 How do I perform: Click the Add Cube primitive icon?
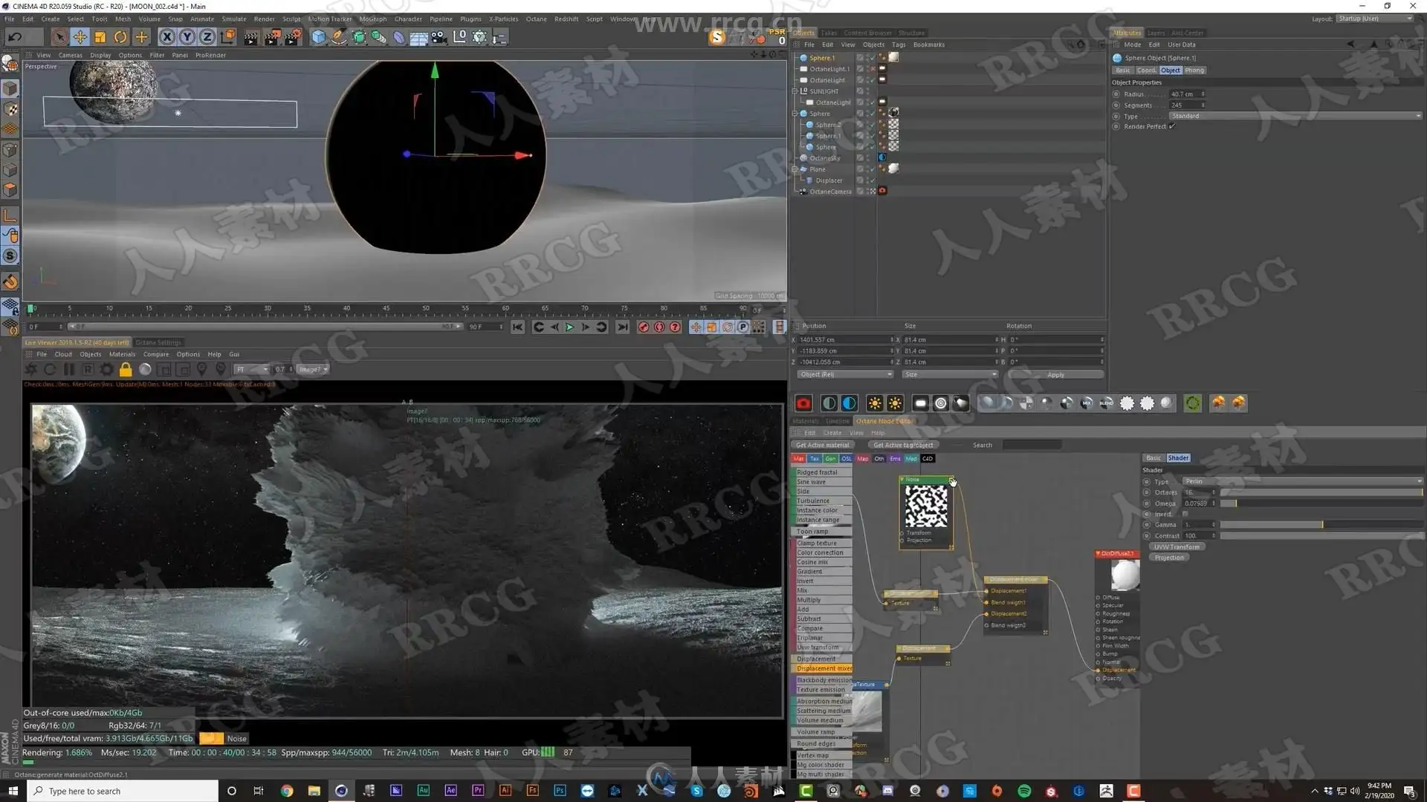(319, 36)
